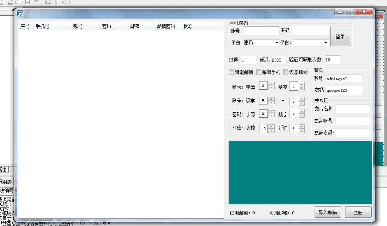Increase the 账号 数字 count with up arrow
387x226 pixels.
pyautogui.click(x=302, y=84)
